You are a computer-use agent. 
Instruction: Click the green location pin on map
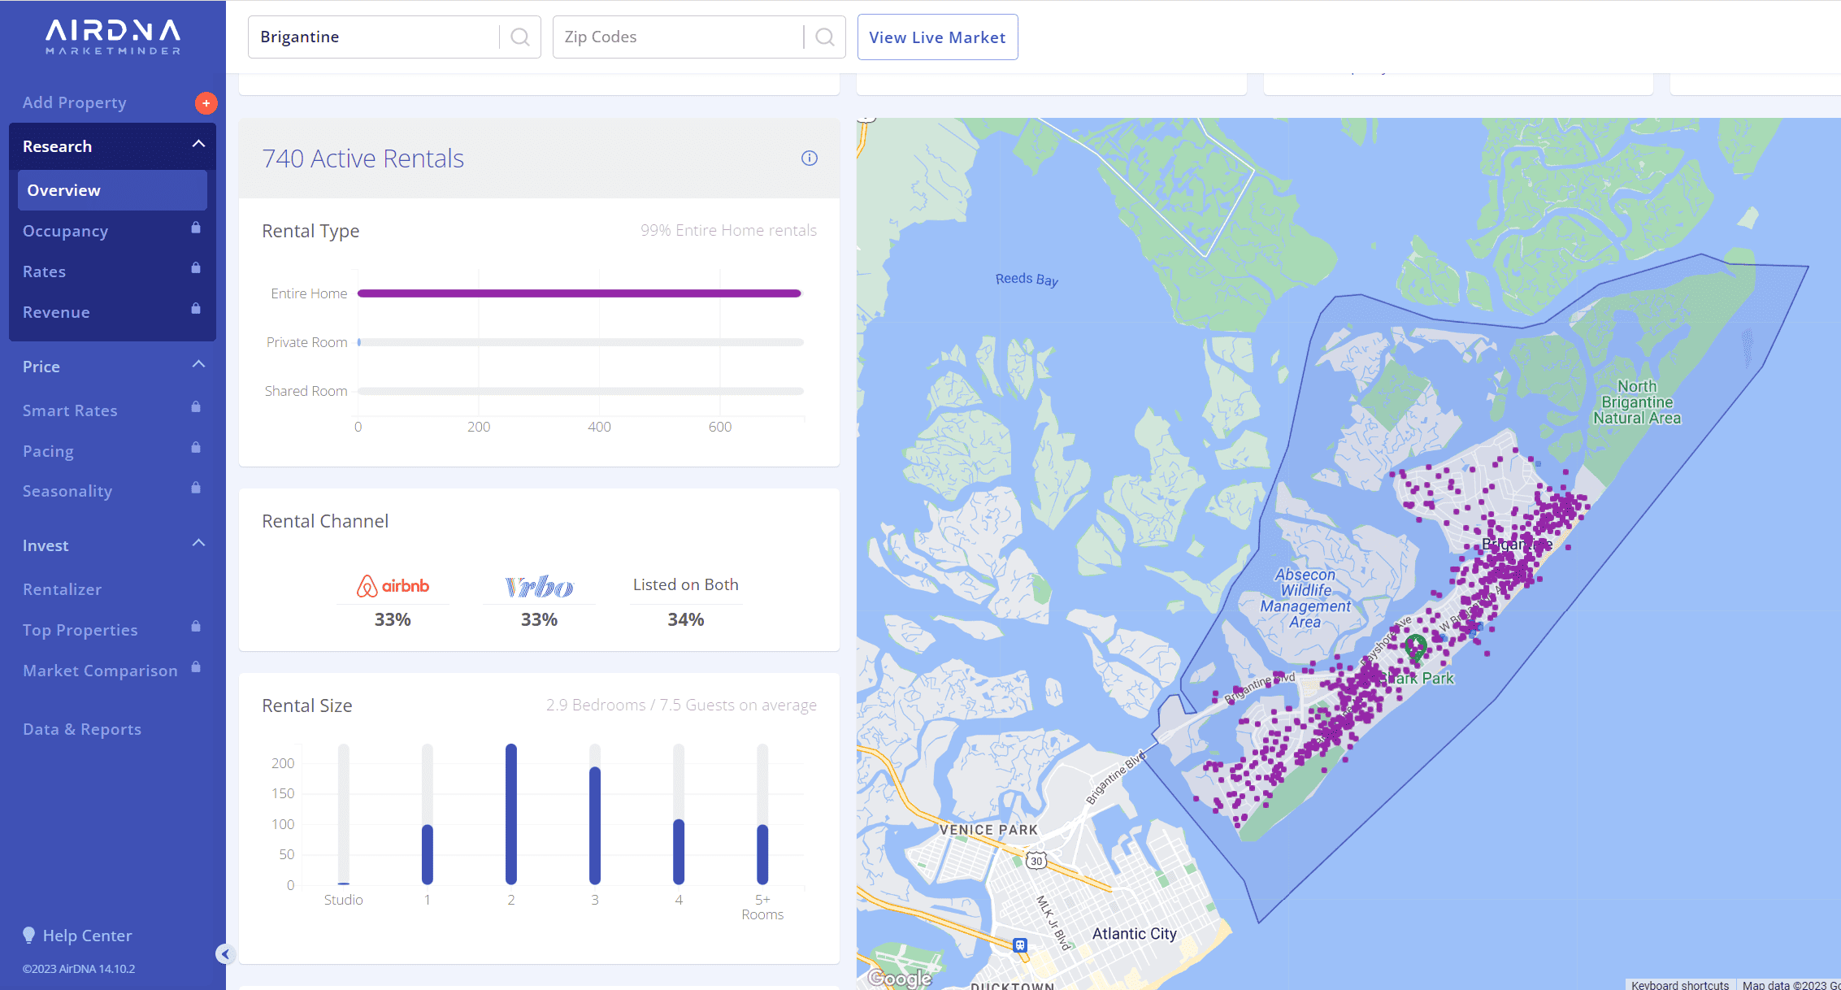pos(1415,647)
